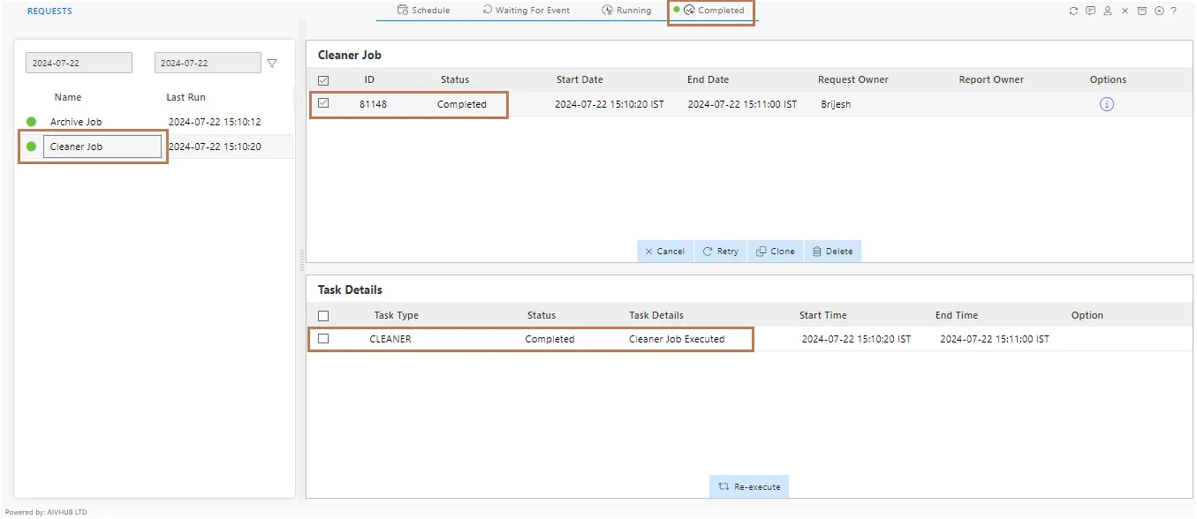Image resolution: width=1197 pixels, height=519 pixels.
Task: Click the REQUESTS heading
Action: (x=49, y=11)
